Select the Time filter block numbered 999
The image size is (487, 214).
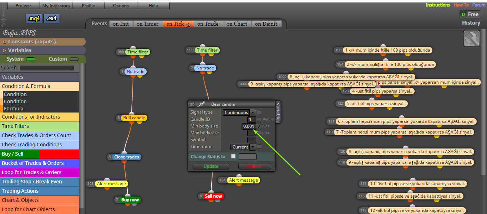point(208,50)
